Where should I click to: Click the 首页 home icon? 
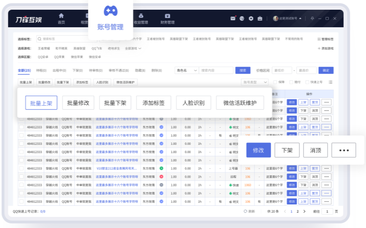[61, 16]
